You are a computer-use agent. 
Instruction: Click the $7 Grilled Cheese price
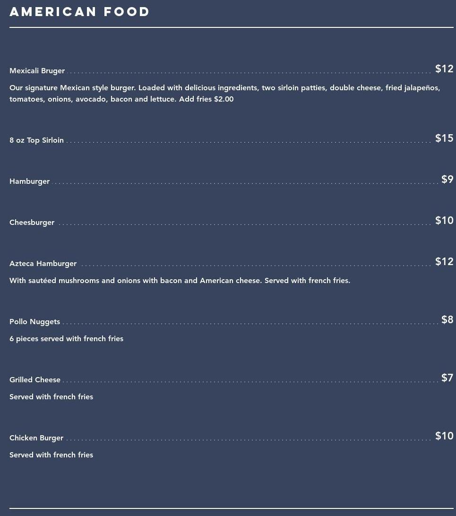(447, 378)
